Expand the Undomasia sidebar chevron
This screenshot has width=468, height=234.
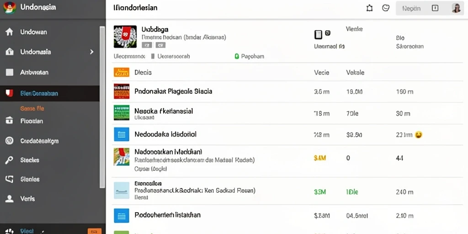[91, 52]
